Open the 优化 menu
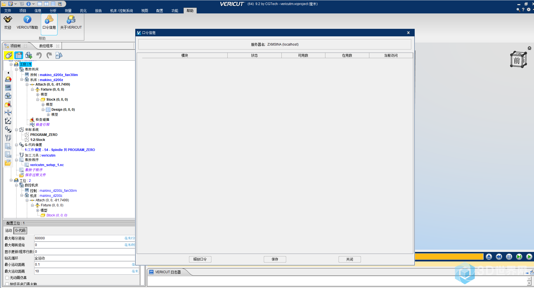Viewport: 534px width, 288px height. 83,11
